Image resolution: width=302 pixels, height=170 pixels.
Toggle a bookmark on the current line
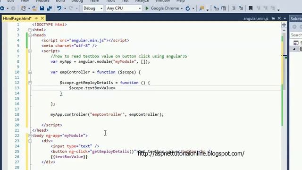(251, 8)
